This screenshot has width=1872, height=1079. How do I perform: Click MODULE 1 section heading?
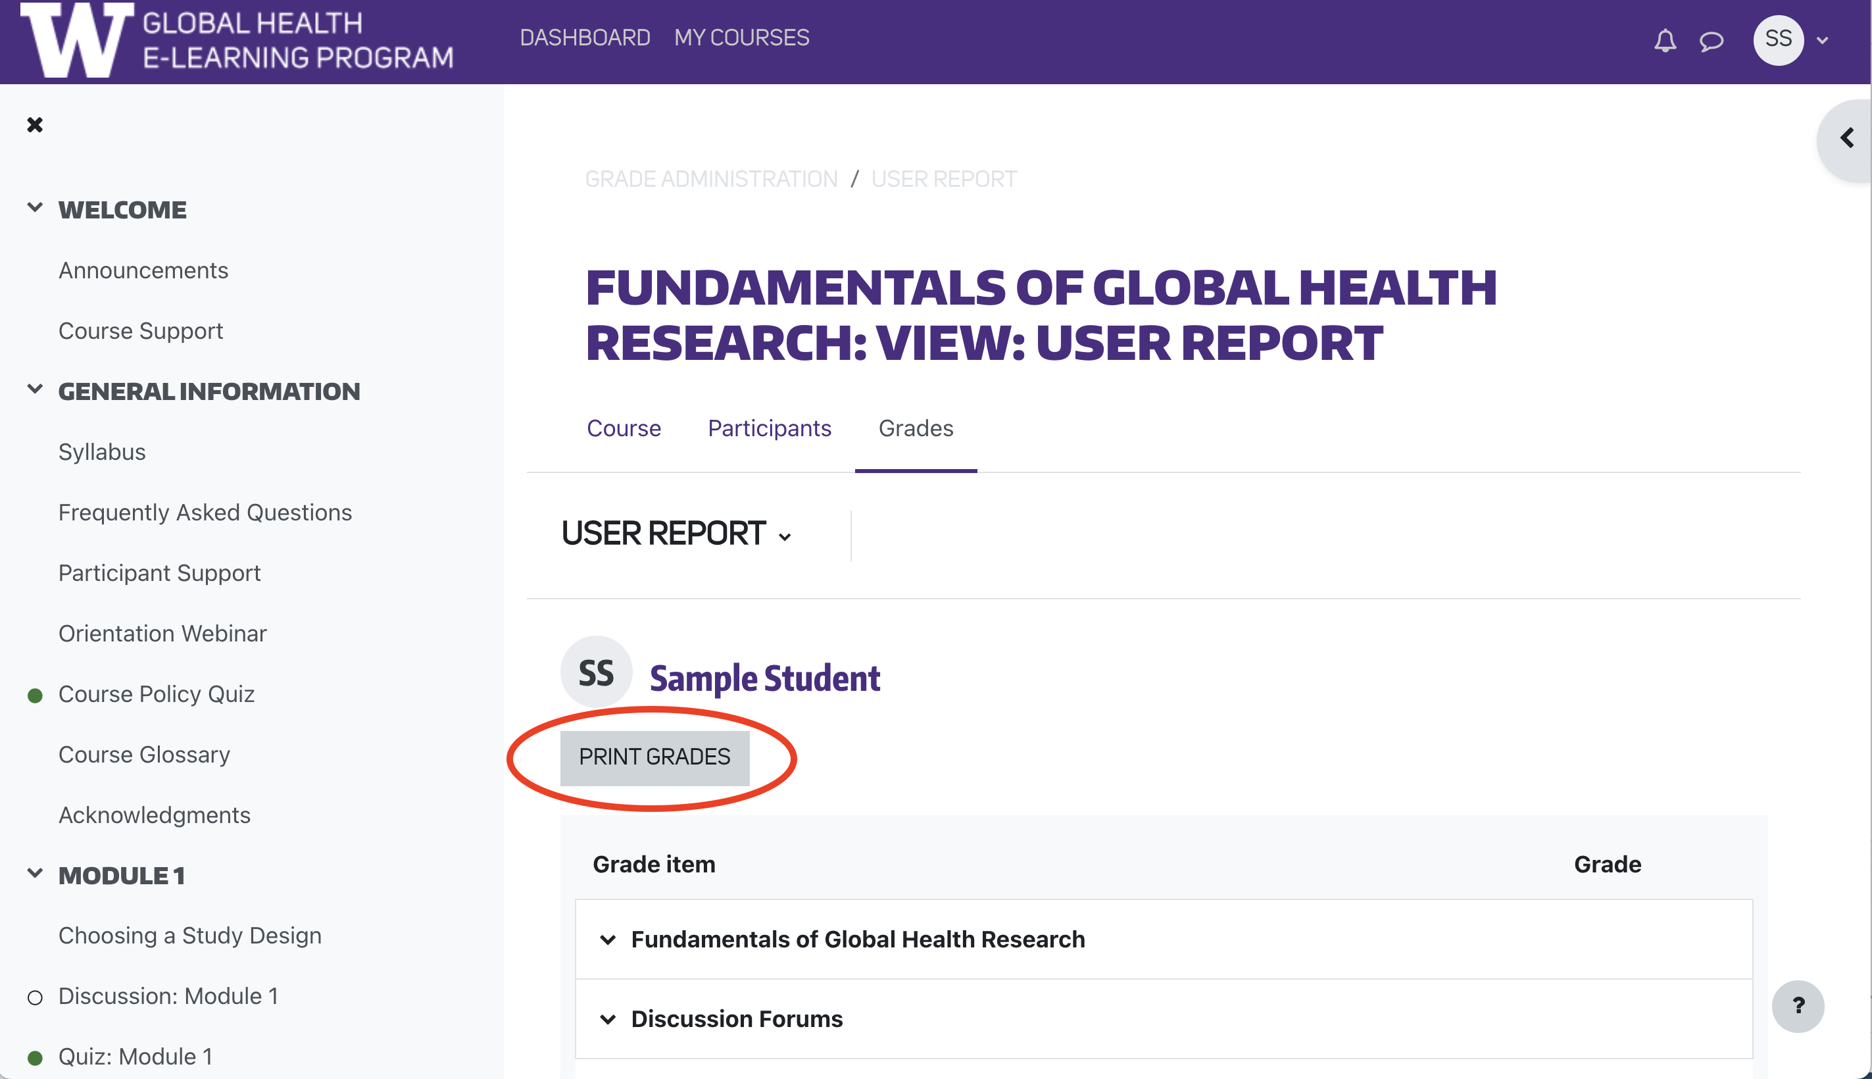point(122,875)
